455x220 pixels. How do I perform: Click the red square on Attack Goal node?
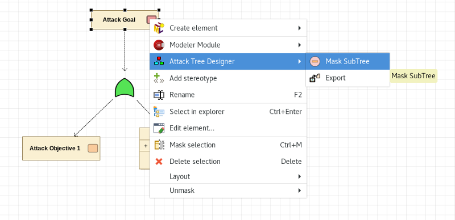(151, 20)
